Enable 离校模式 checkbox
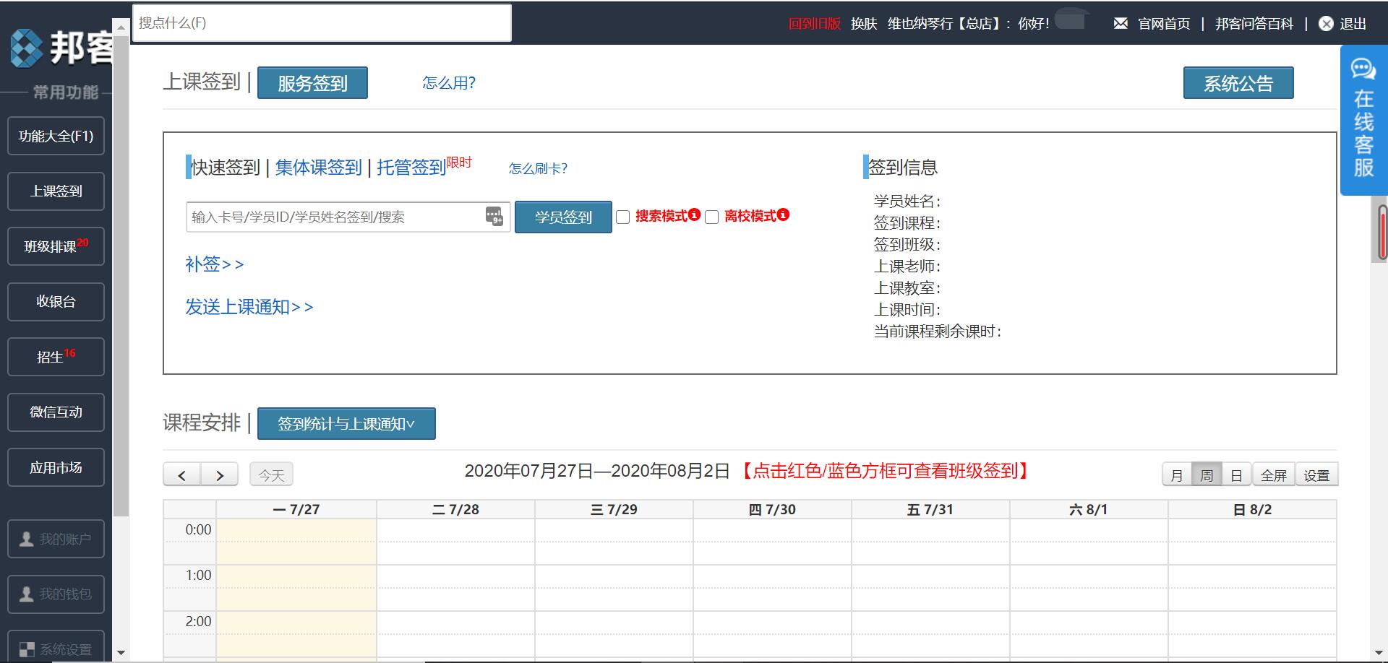Screen dimensions: 1388x663 point(712,217)
